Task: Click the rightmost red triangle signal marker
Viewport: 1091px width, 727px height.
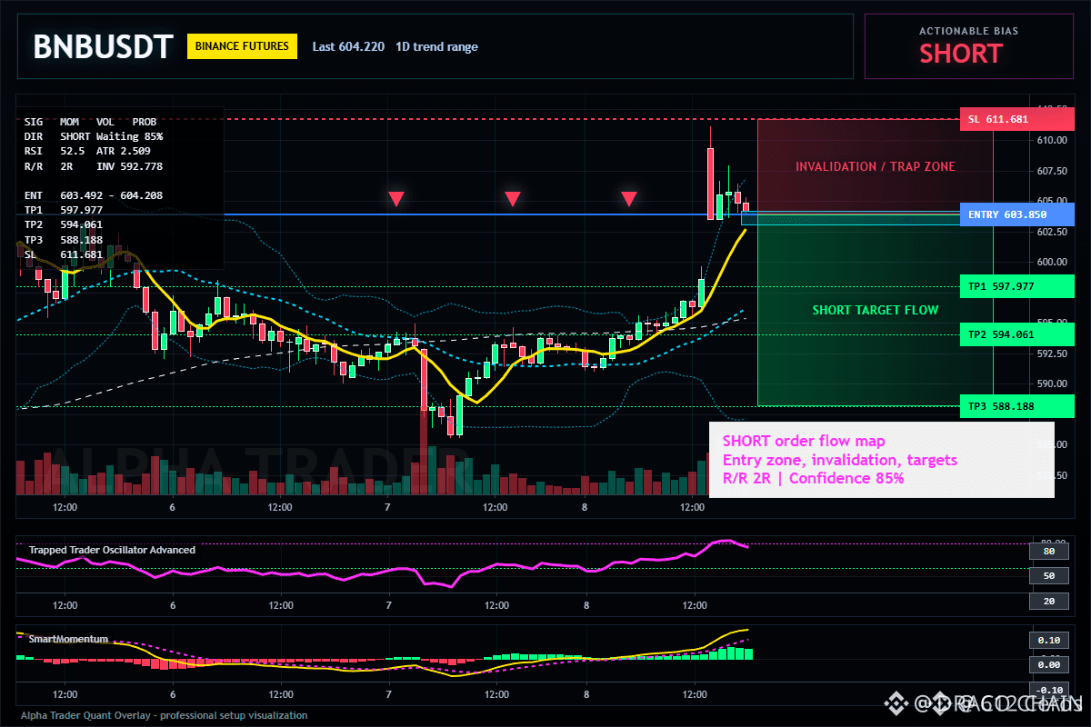Action: tap(629, 198)
